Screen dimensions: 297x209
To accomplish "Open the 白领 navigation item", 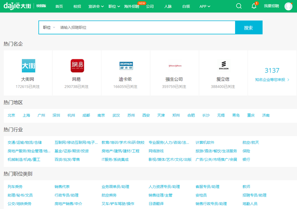I will [x=186, y=7].
